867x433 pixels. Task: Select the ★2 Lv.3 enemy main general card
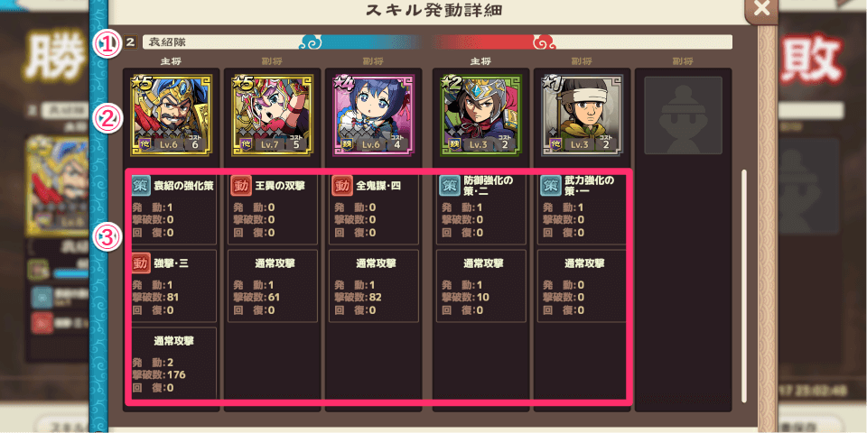click(480, 115)
